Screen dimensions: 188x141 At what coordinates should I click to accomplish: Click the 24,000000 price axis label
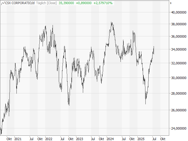point(179,128)
